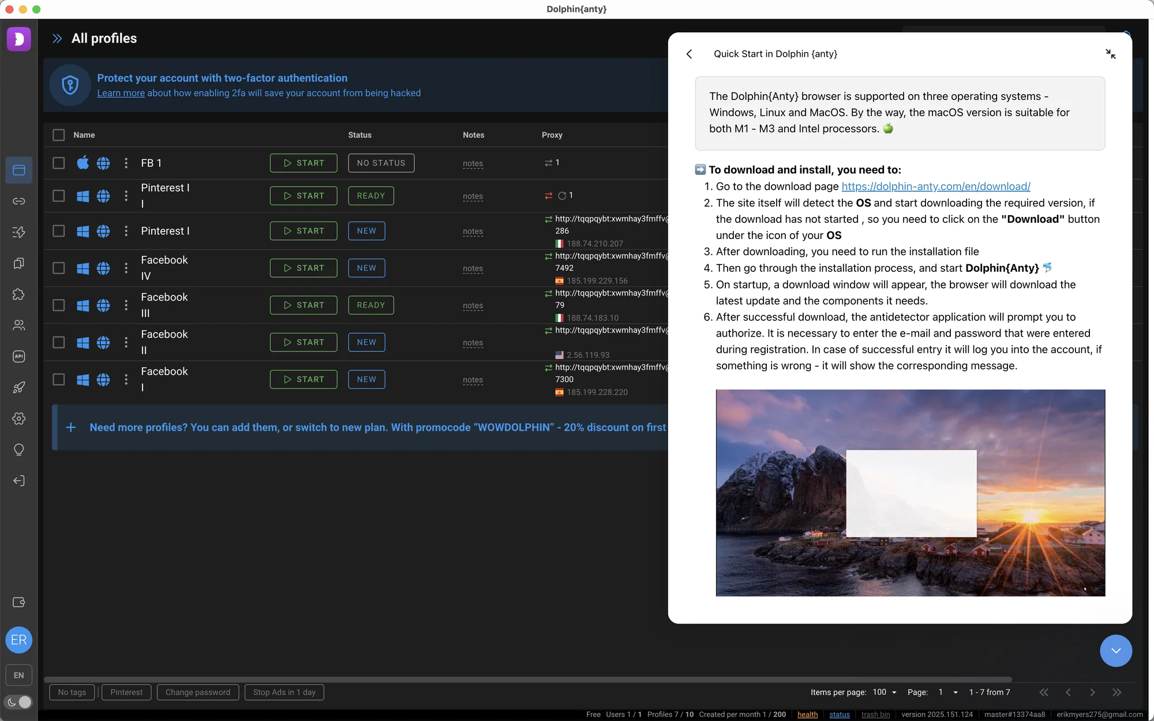
Task: Expand sidebar with double chevron icon
Action: 57,39
